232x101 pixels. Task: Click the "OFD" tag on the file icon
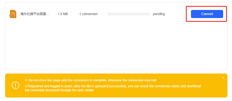(11, 16)
